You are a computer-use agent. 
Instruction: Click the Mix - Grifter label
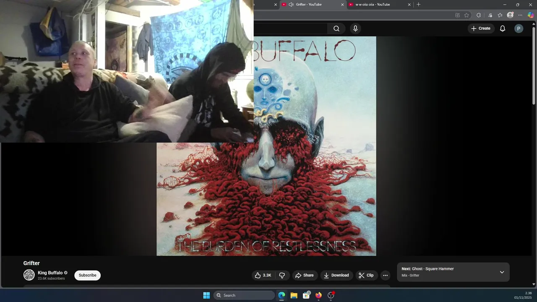410,276
